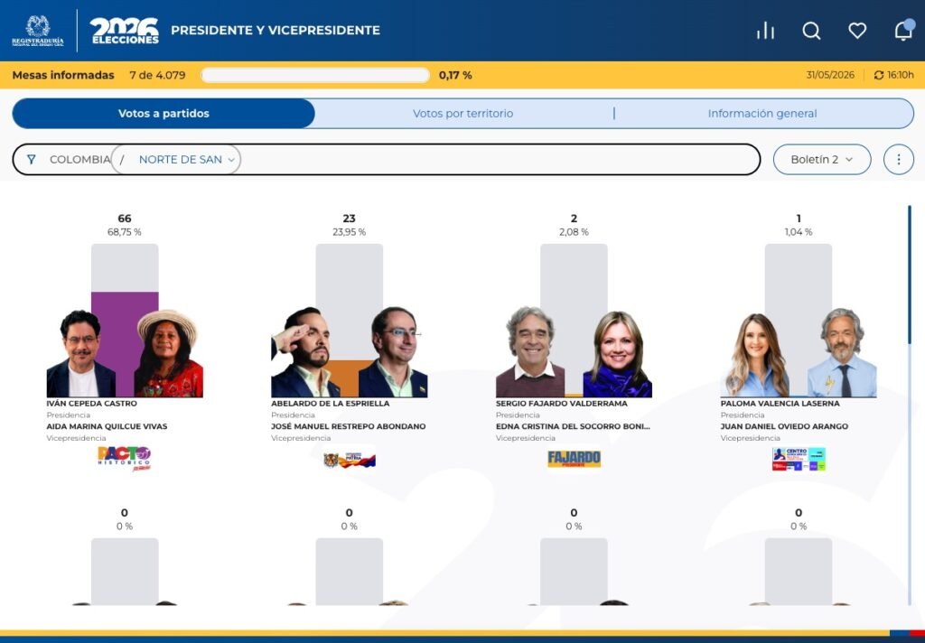Click the search magnifier icon

point(811,31)
